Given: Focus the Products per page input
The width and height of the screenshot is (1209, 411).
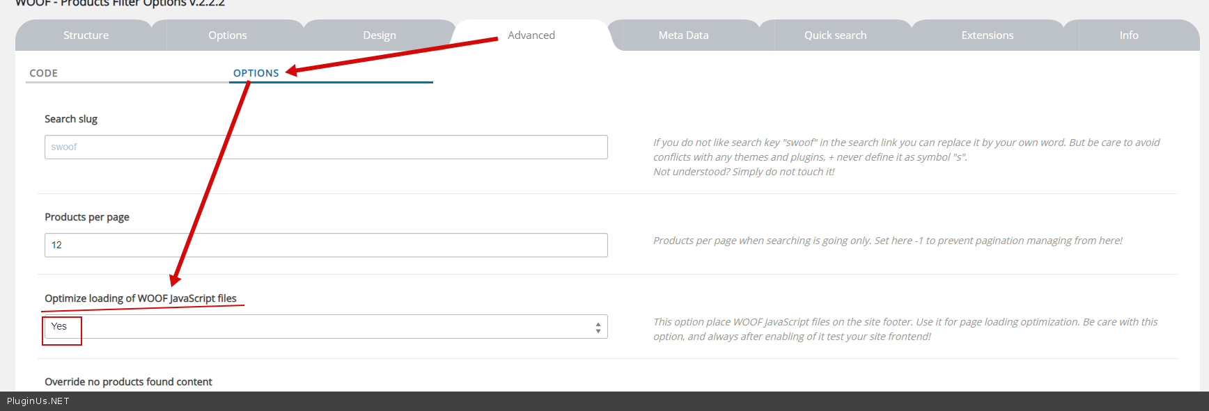Looking at the screenshot, I should coord(326,245).
